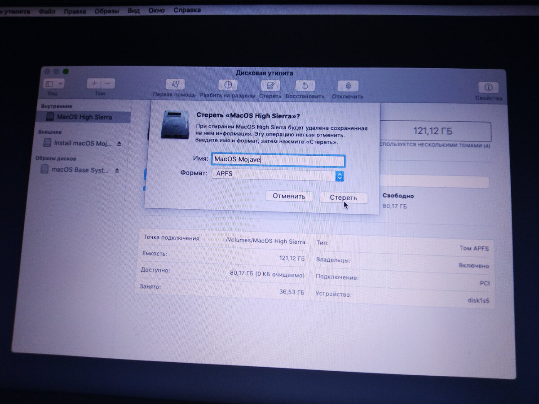Open the Вид menu
539x404 pixels.
point(133,10)
